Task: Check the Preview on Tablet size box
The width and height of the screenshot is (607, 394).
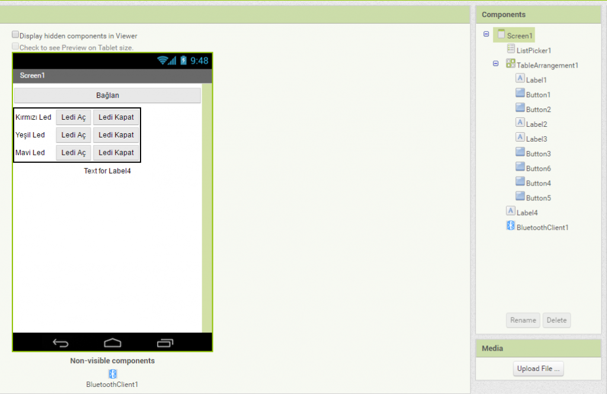Action: (x=16, y=46)
